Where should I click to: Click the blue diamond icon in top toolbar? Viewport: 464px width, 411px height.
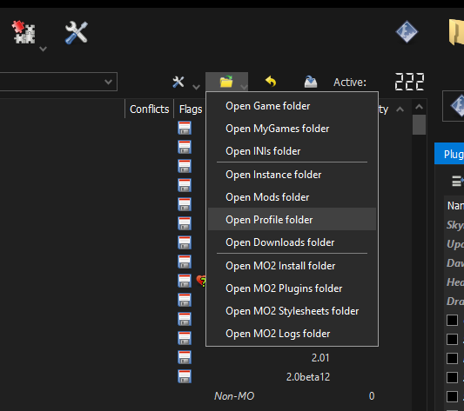click(x=407, y=31)
